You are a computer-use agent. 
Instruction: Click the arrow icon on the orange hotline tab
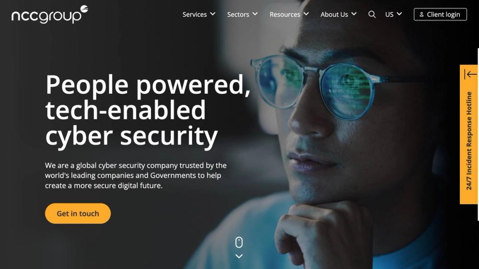[x=470, y=74]
